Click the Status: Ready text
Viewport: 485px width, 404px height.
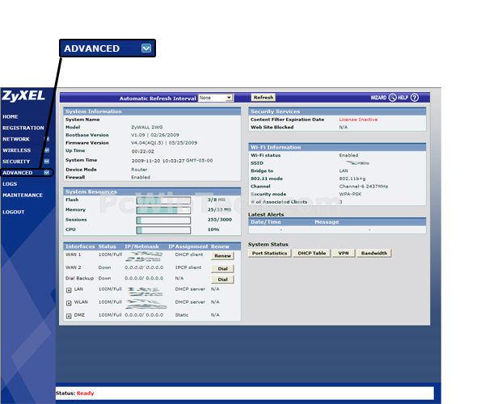pos(75,393)
